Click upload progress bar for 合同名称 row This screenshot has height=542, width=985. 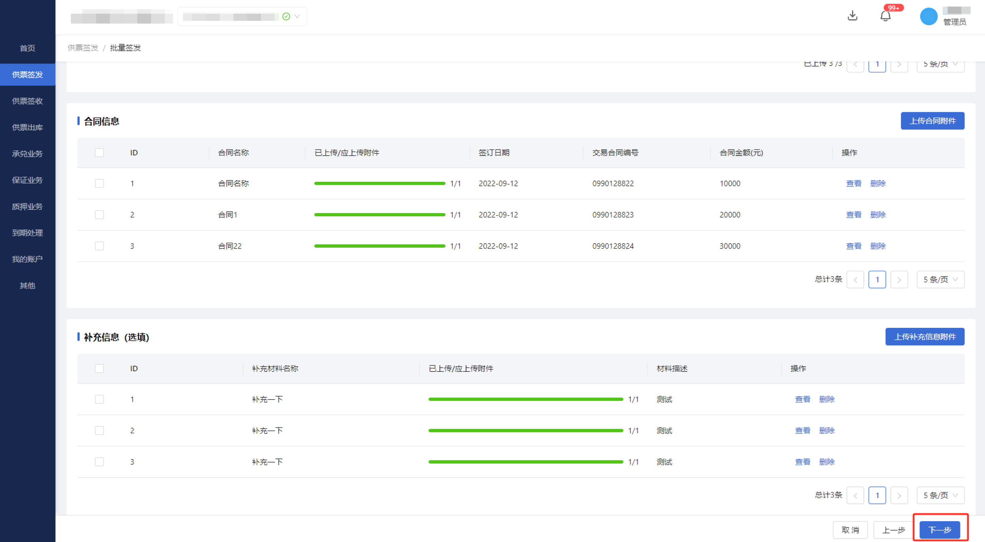[x=380, y=184]
